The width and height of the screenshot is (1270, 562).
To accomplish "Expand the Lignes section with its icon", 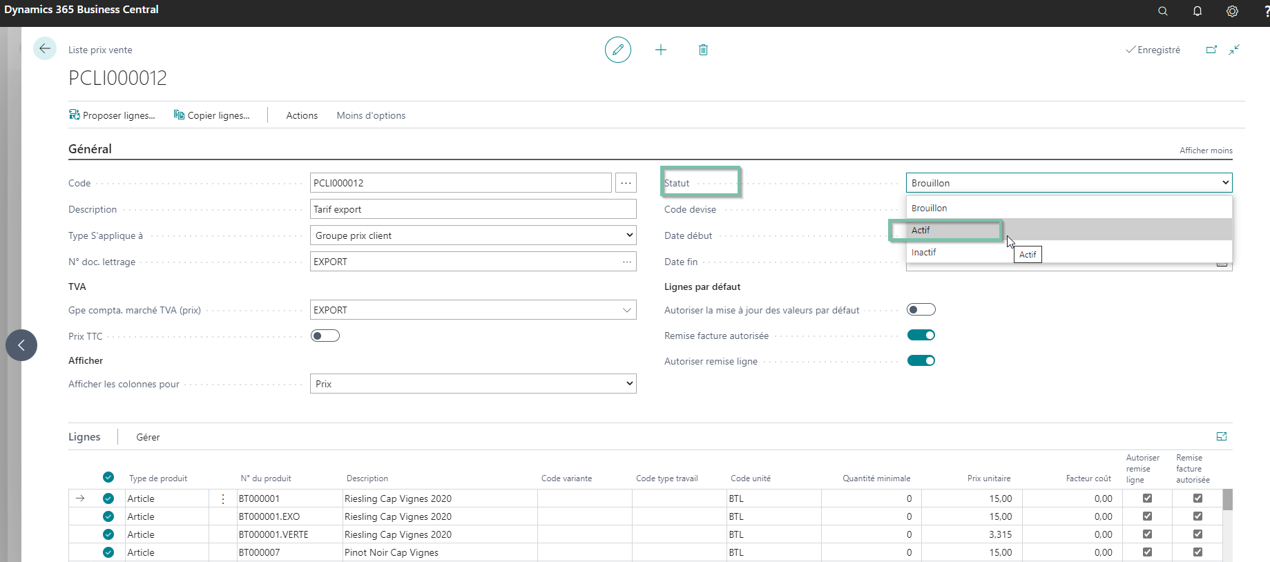I will 1222,436.
